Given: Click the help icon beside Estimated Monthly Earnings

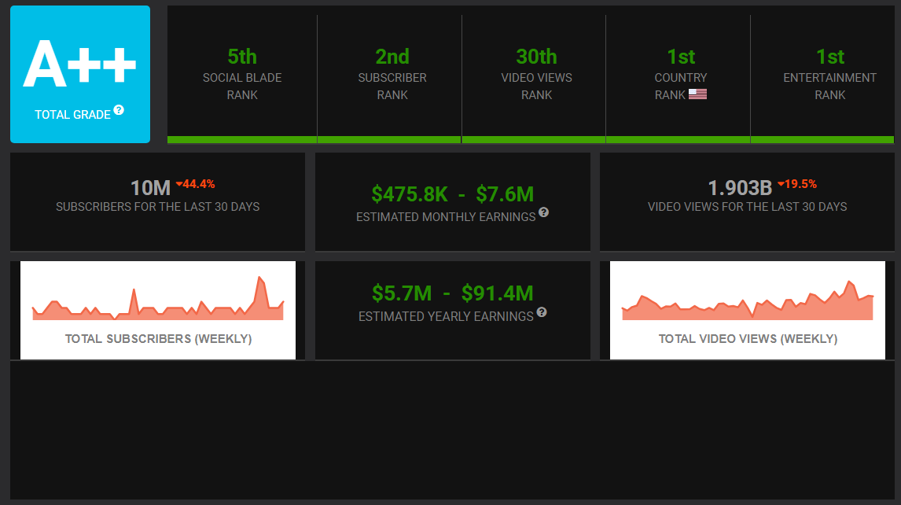Looking at the screenshot, I should [544, 212].
